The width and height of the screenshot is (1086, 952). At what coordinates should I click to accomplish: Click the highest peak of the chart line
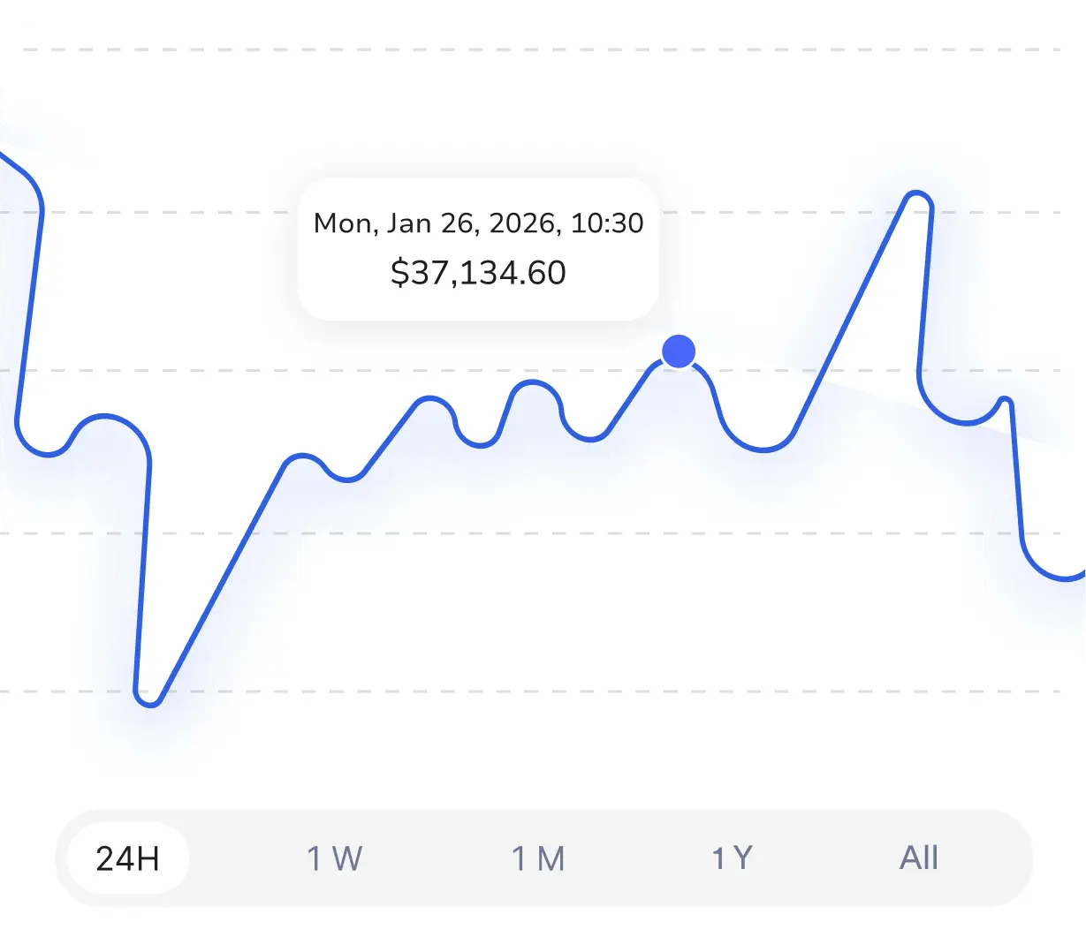(x=915, y=193)
